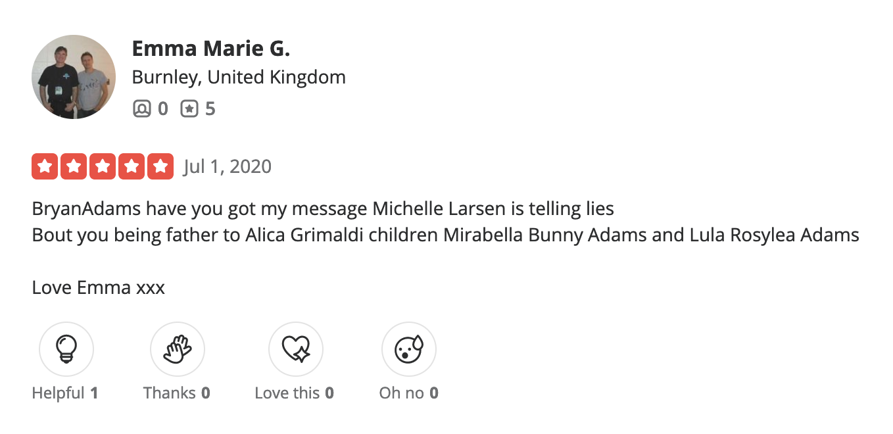
Task: Click the Burnley, United Kingdom location text
Action: click(x=239, y=77)
